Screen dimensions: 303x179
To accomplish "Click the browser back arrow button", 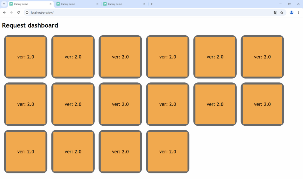I will pyautogui.click(x=4, y=12).
